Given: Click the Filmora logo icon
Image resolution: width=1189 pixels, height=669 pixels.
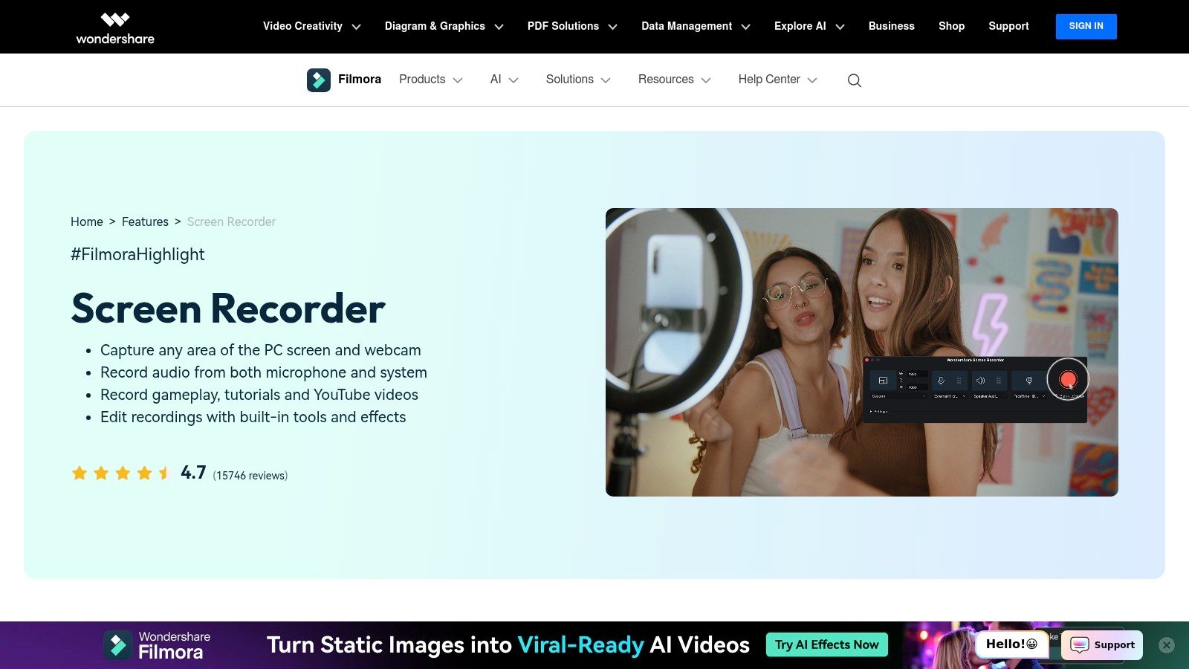Looking at the screenshot, I should click(x=319, y=80).
